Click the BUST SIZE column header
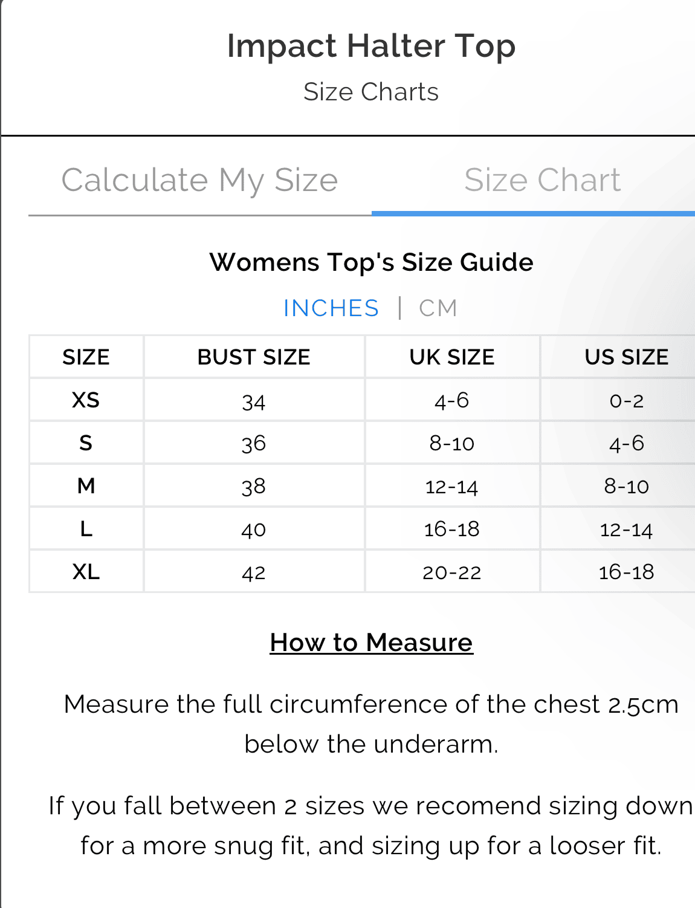Image resolution: width=695 pixels, height=908 pixels. [x=254, y=357]
